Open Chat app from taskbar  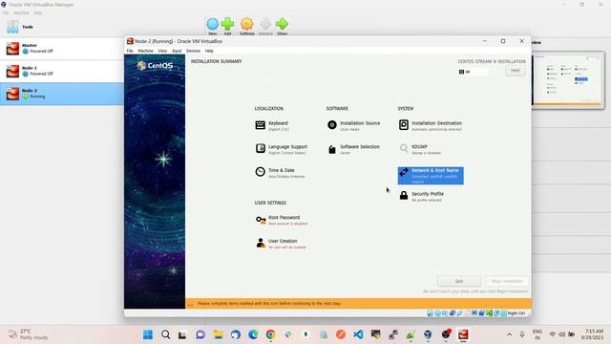tap(200, 334)
